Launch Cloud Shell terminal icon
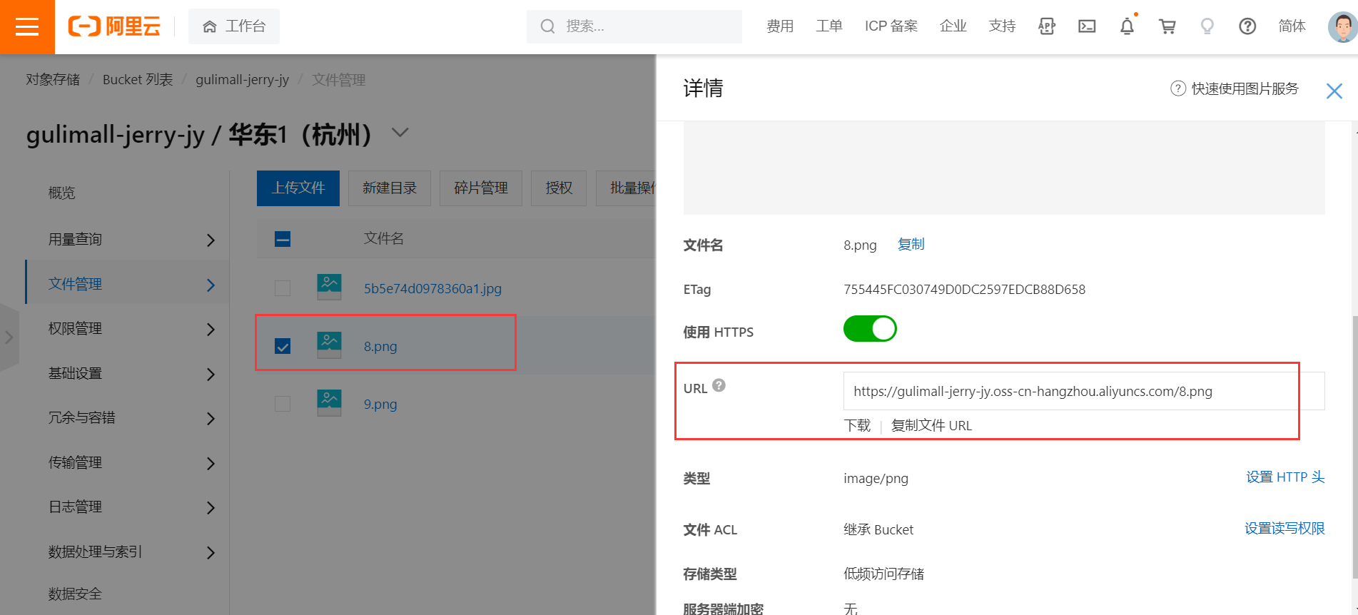Screen dimensions: 1358x615 [1087, 26]
